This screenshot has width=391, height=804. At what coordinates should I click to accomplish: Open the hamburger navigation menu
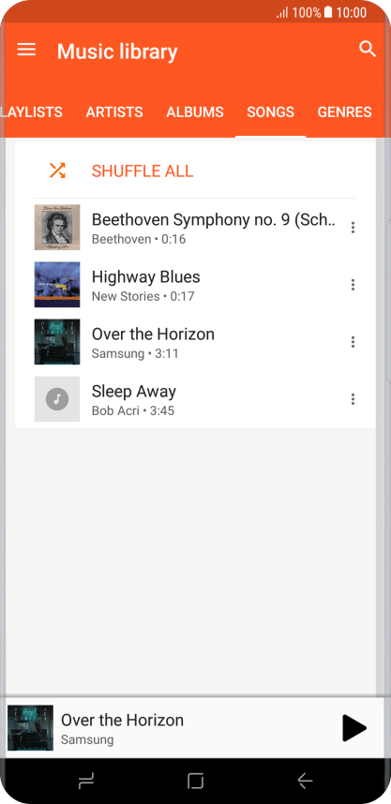[x=26, y=50]
